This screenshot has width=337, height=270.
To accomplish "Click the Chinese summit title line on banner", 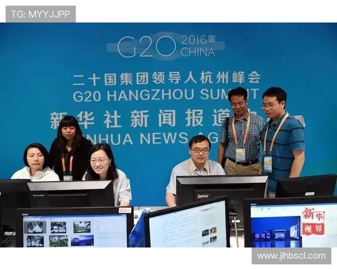I will tap(166, 78).
